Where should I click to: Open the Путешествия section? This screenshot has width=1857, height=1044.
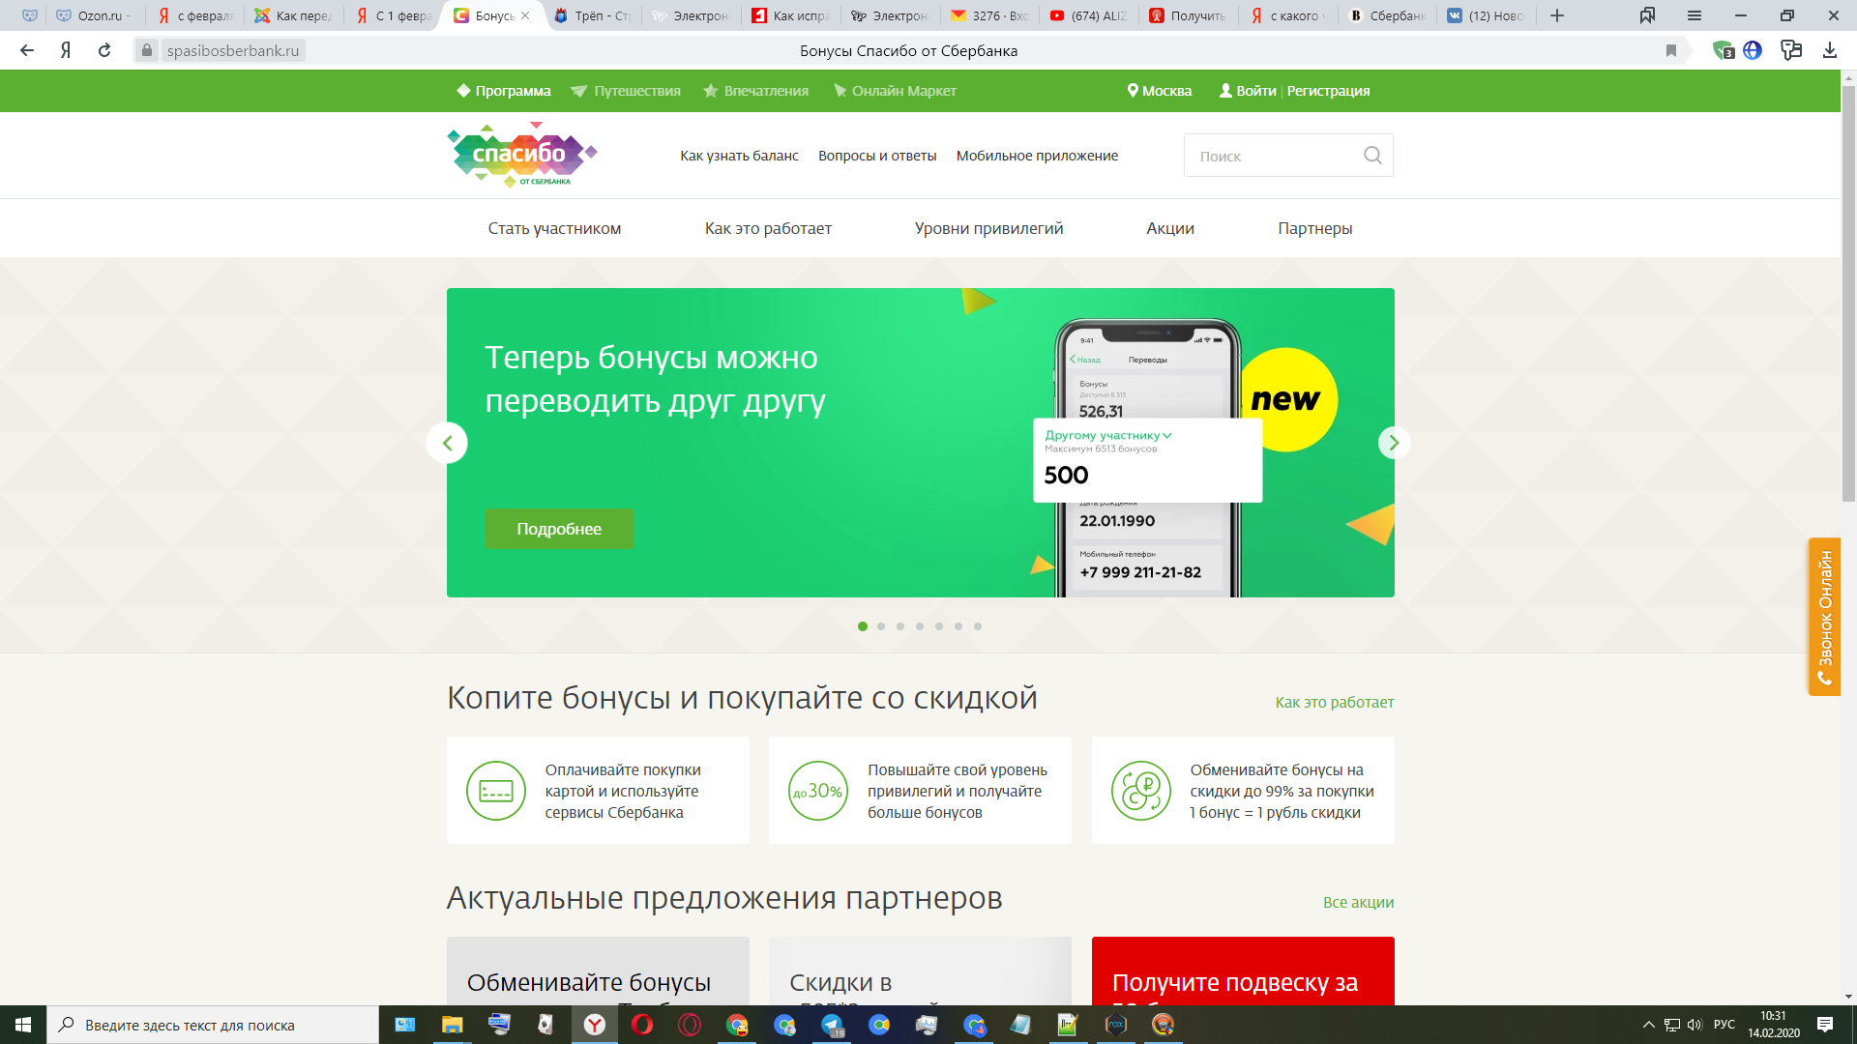point(626,91)
